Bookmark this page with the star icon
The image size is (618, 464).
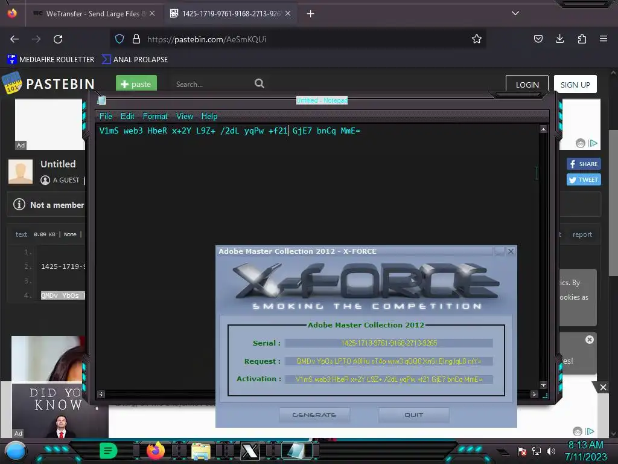coord(477,39)
